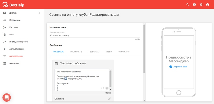Viewport: 214px width, 104px height.
Task: Open the emoji picker
Action: pyautogui.click(x=107, y=88)
